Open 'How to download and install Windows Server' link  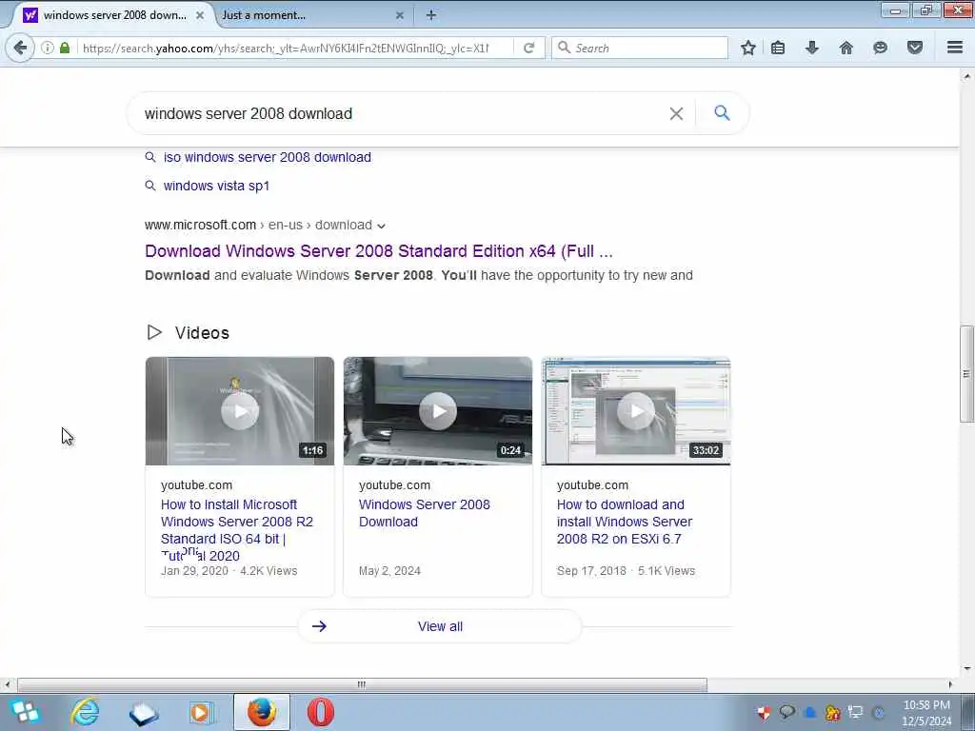(x=625, y=522)
